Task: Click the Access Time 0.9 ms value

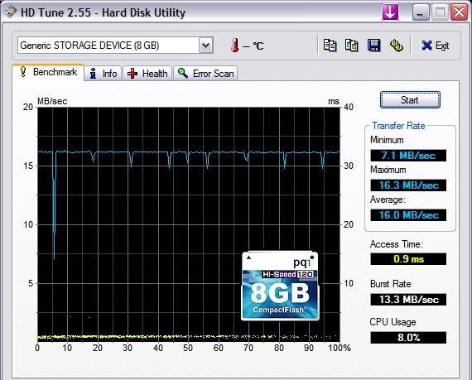Action: [408, 259]
